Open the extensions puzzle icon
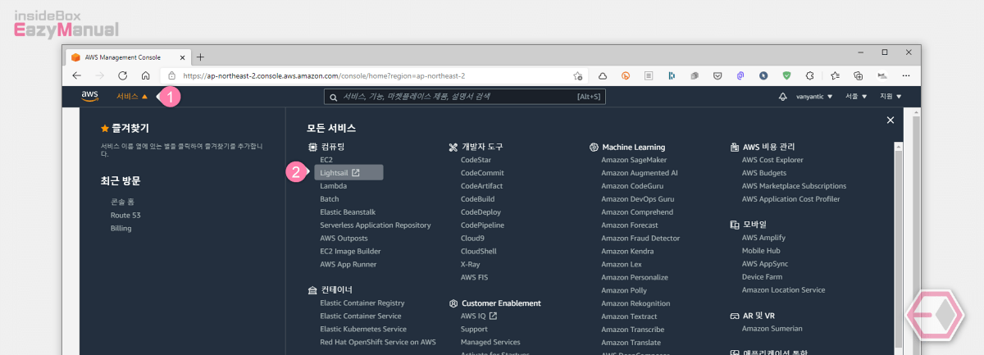The height and width of the screenshot is (355, 984). point(809,75)
